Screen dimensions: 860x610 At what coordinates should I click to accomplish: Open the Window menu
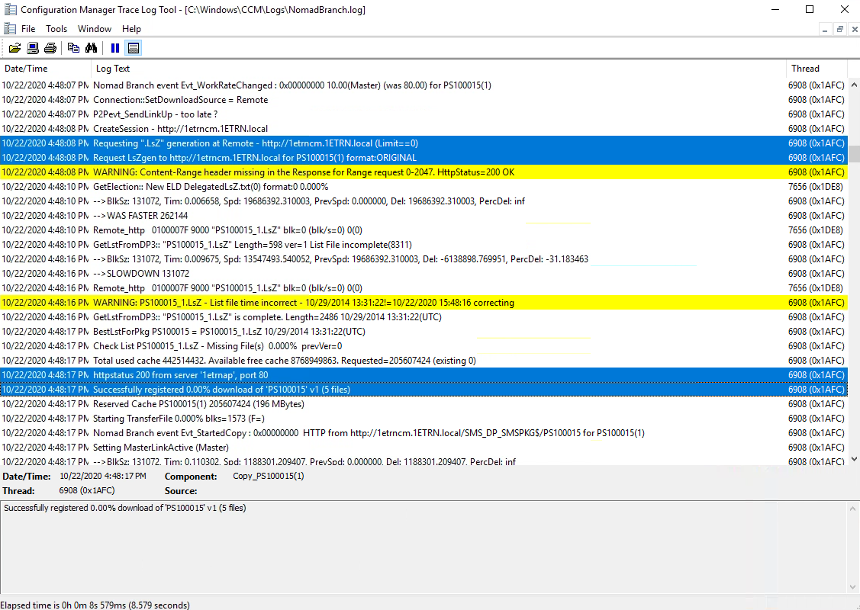(95, 29)
